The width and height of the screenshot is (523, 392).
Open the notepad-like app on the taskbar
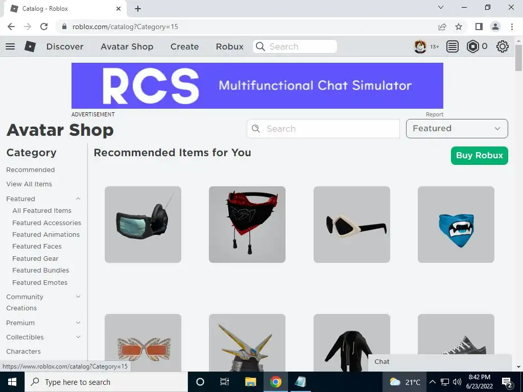300,382
